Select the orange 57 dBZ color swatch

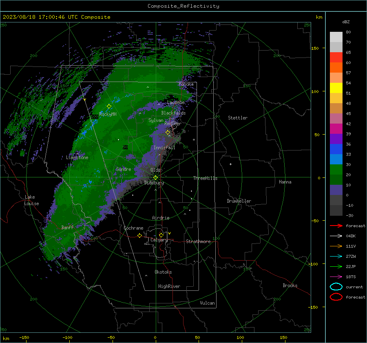click(336, 68)
